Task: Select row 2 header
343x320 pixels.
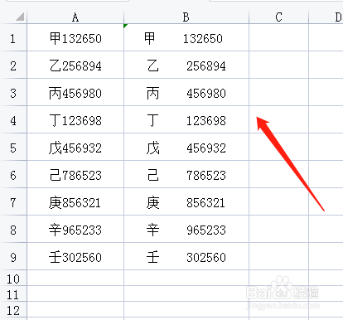Action: [13, 65]
